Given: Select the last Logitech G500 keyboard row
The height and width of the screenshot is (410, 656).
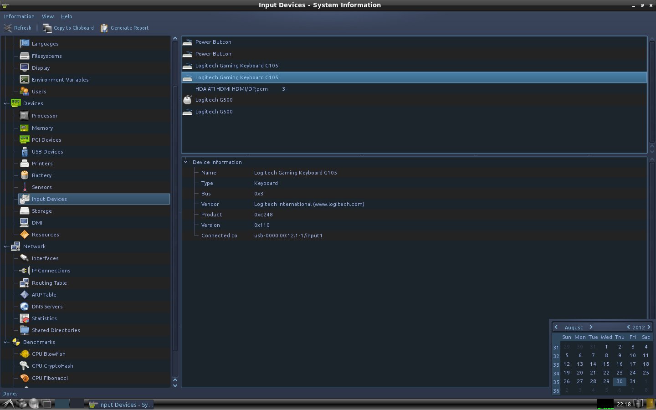Looking at the screenshot, I should coord(414,112).
